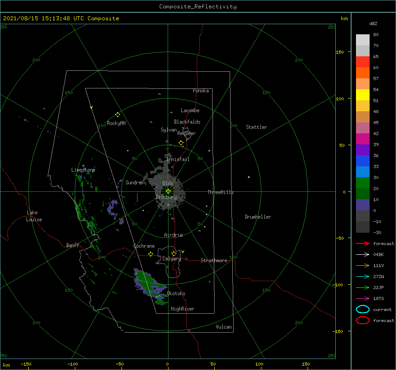Click the white plus marker north of Drumheller
The image size is (396, 370).
pyautogui.click(x=249, y=177)
